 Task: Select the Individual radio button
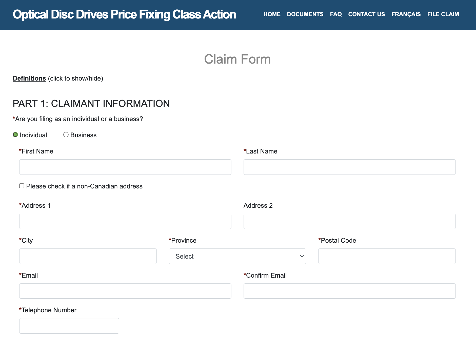(x=15, y=135)
